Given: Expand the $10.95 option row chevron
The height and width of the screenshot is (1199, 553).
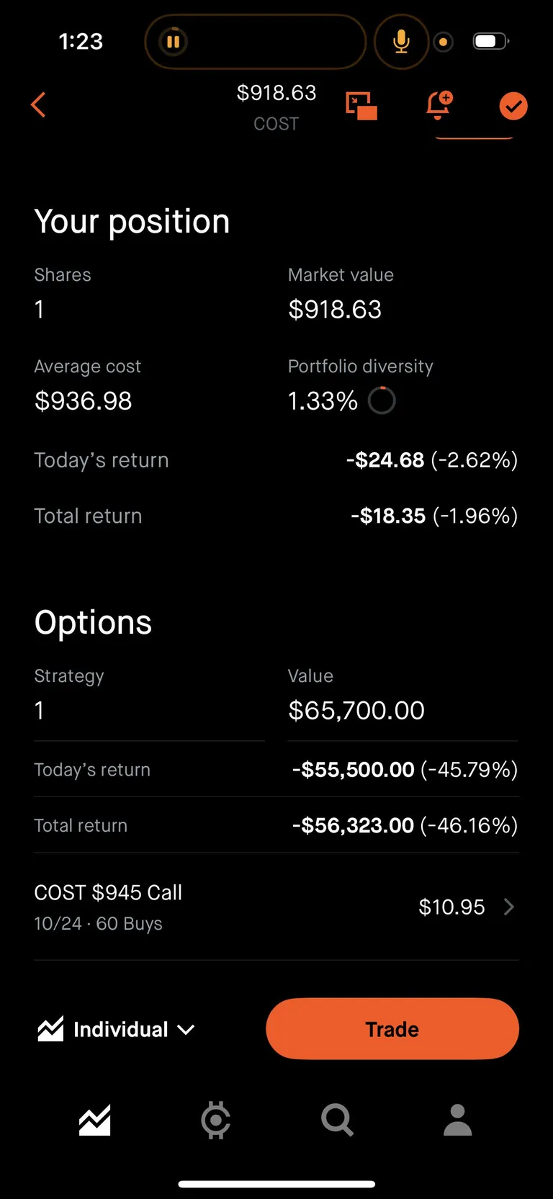Looking at the screenshot, I should point(509,907).
